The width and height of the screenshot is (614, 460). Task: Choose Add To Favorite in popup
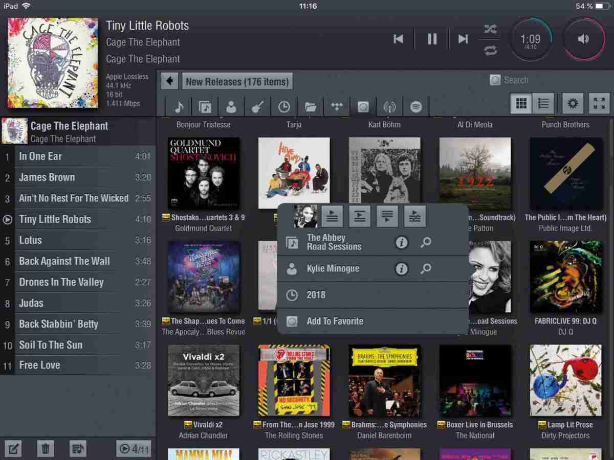click(372, 321)
